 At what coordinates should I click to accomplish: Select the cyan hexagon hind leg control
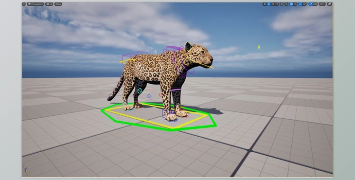point(140,91)
